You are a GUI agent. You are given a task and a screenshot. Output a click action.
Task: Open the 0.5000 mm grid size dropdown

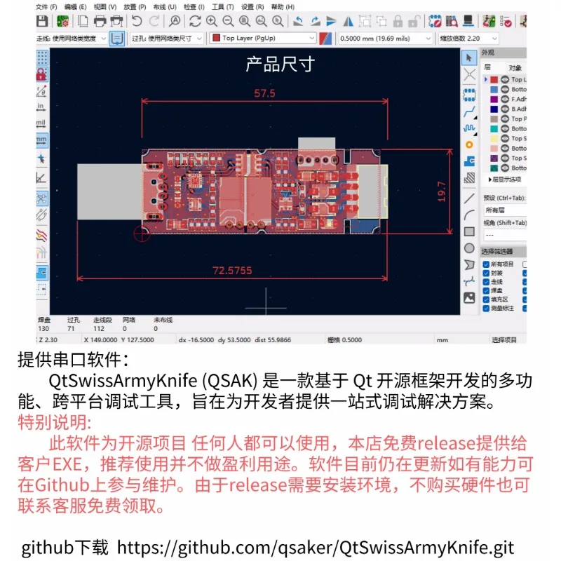[x=386, y=39]
